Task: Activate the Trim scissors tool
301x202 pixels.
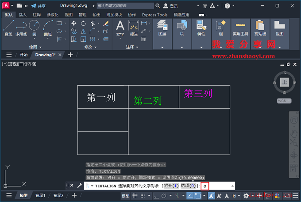Action: pyautogui.click(x=93, y=23)
